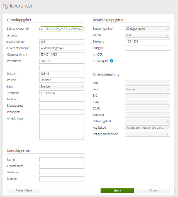
Task: Open the Land dropdown under Grunduppgifter
Action: 62,87
